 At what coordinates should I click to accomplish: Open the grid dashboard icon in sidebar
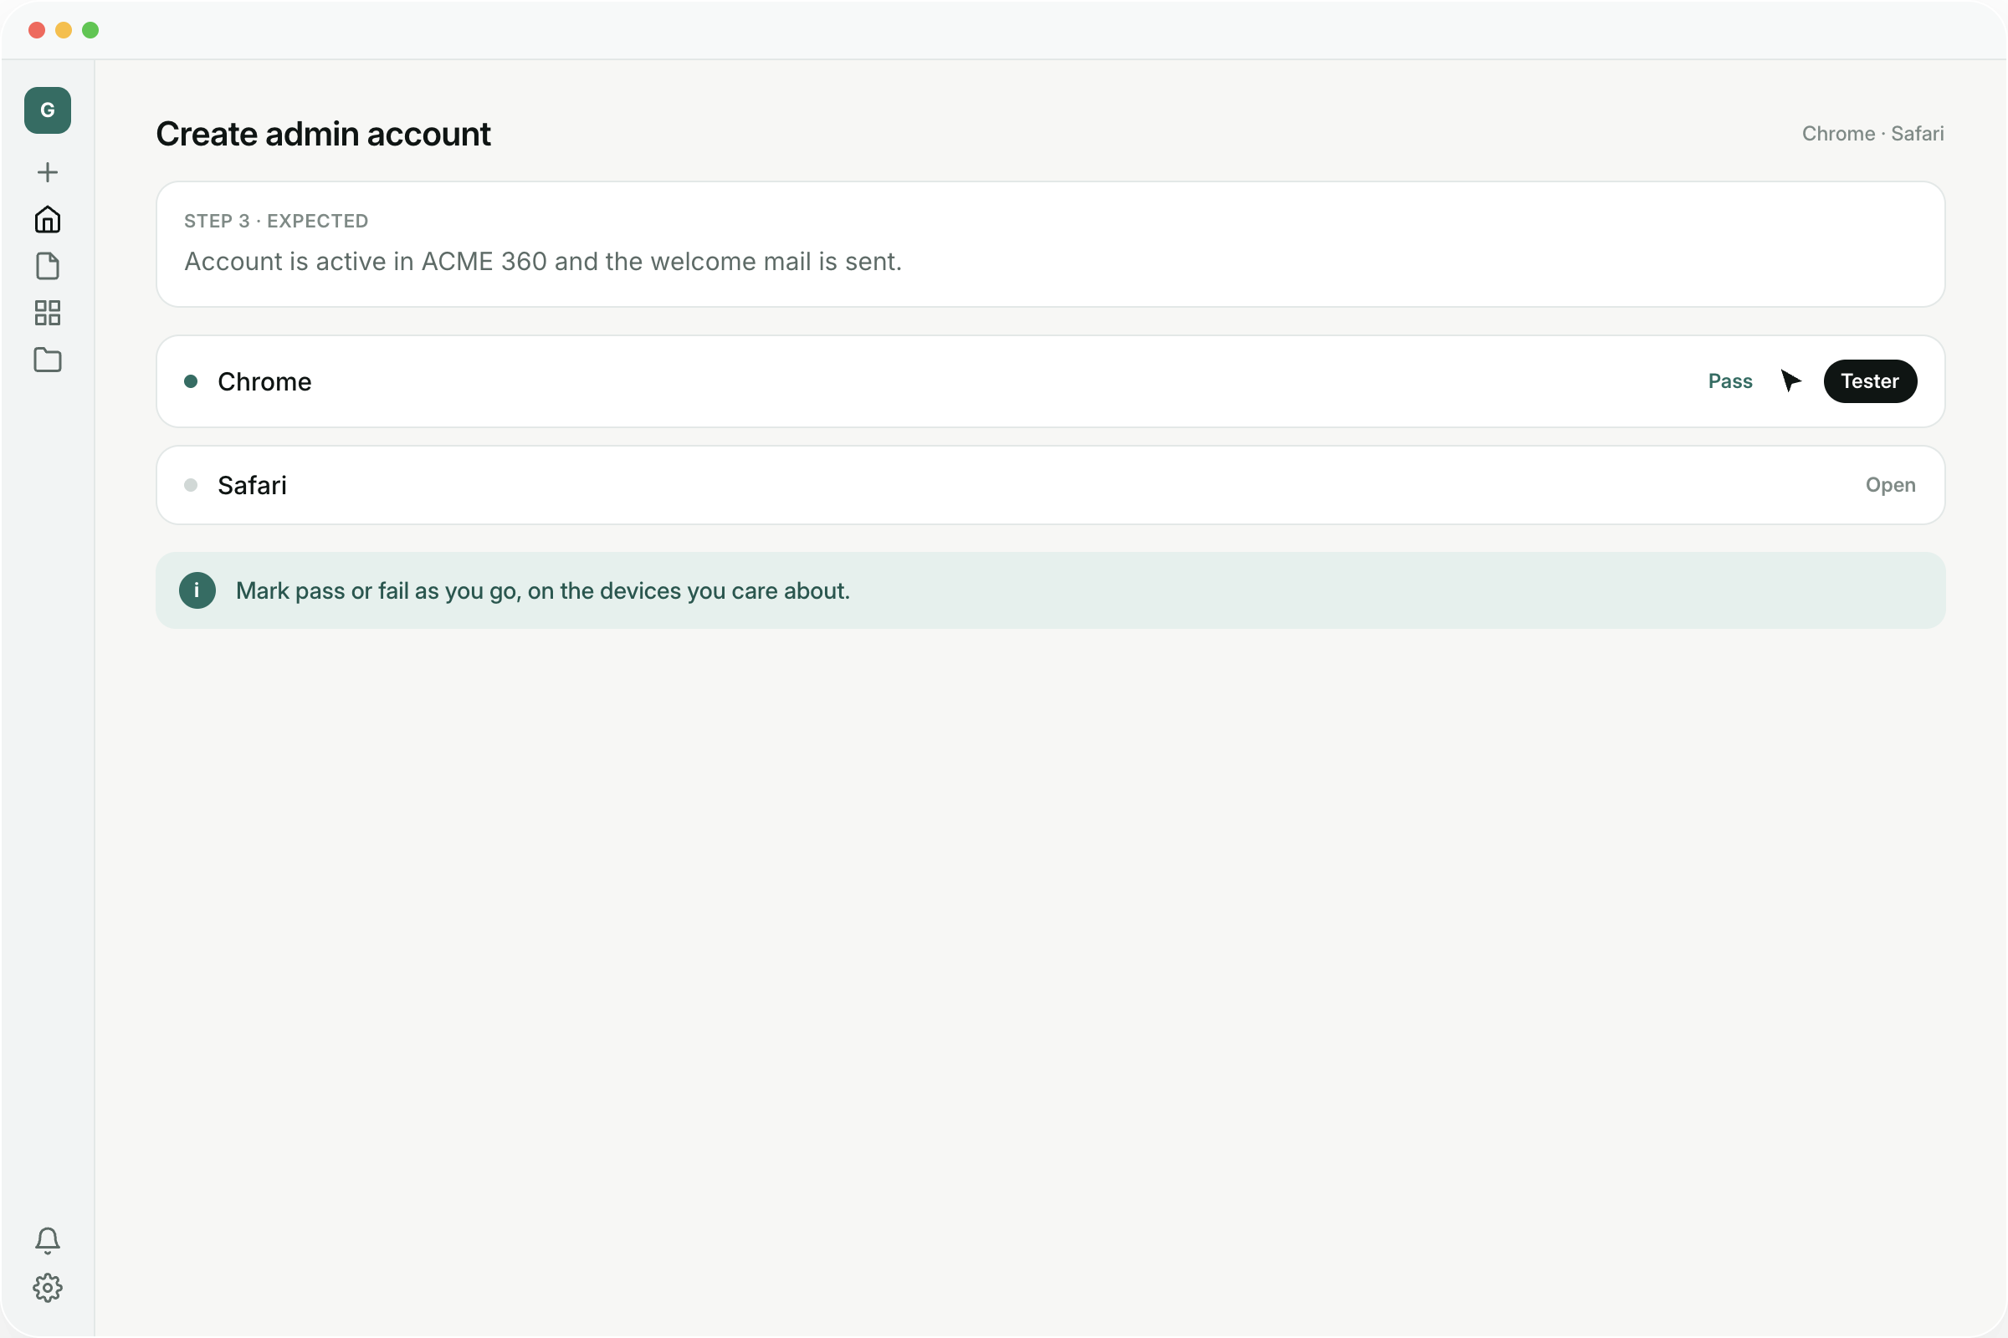(48, 313)
